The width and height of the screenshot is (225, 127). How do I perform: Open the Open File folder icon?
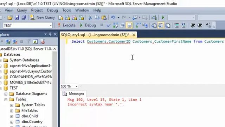pyautogui.click(x=10, y=18)
